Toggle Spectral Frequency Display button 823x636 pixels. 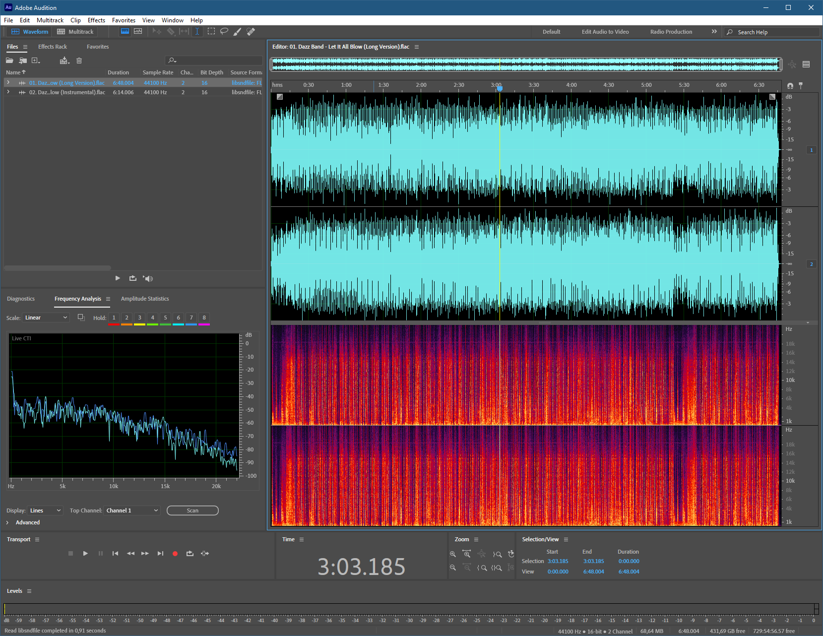tap(125, 31)
